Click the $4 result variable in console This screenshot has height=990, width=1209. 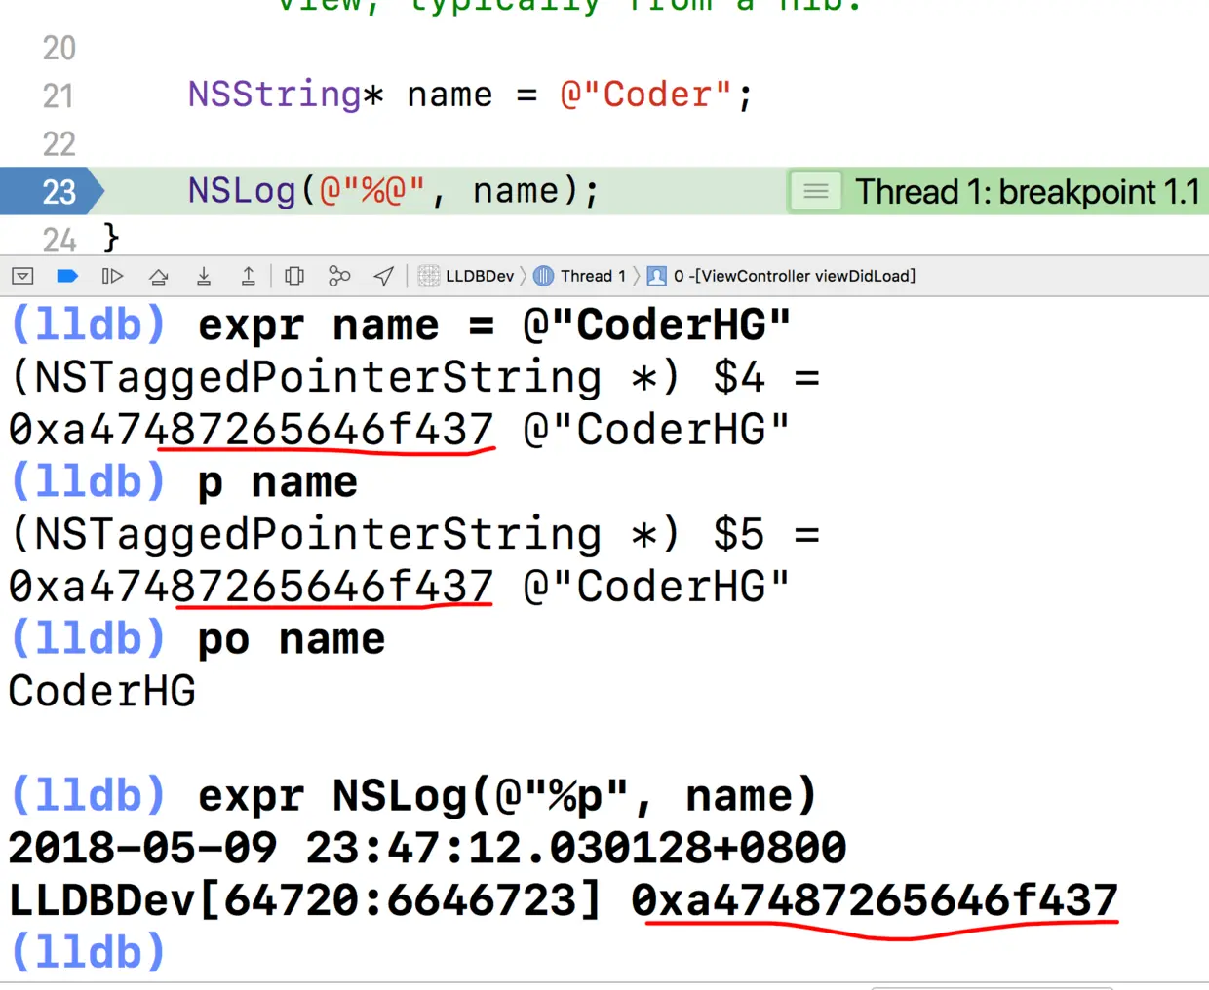(x=739, y=377)
